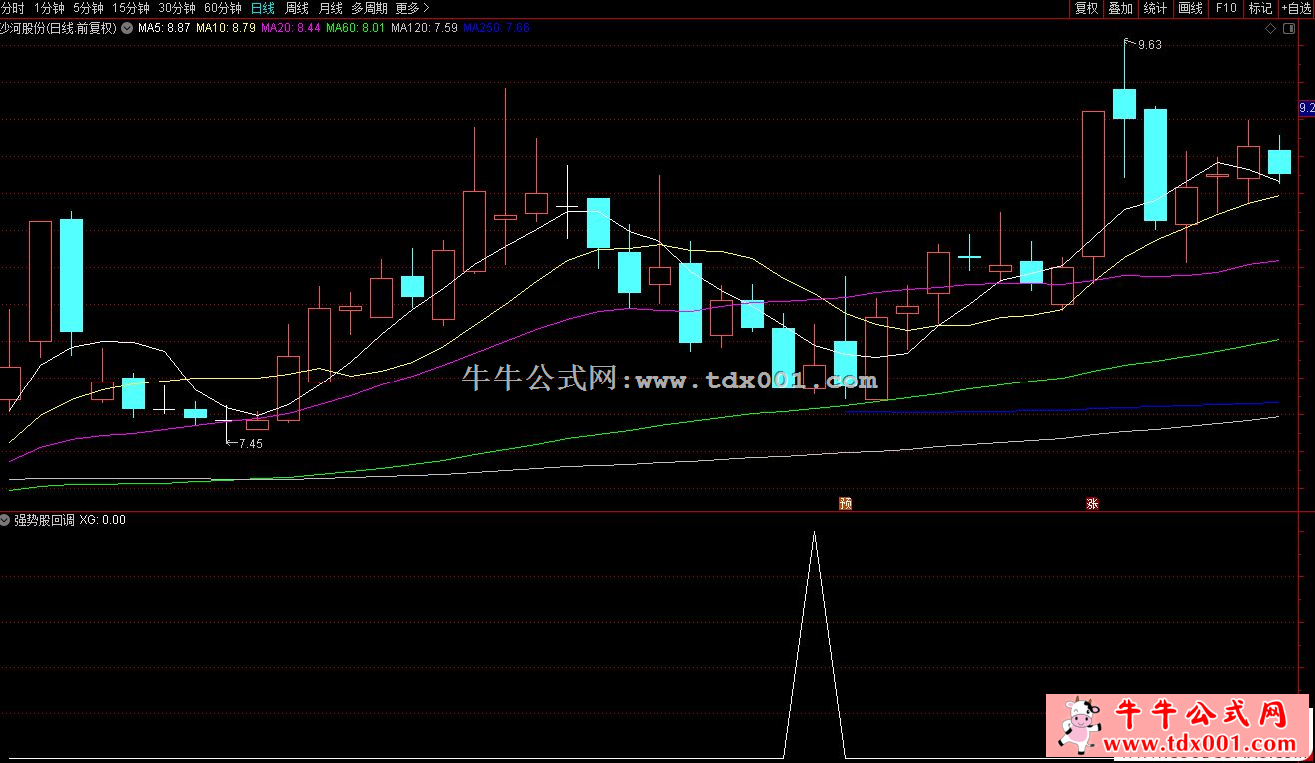This screenshot has width=1315, height=763.
Task: Toggle the side panel icon at chart top-right
Action: [1288, 28]
